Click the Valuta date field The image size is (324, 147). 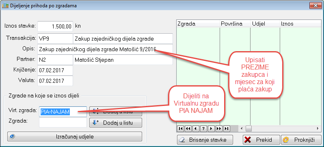[55, 81]
